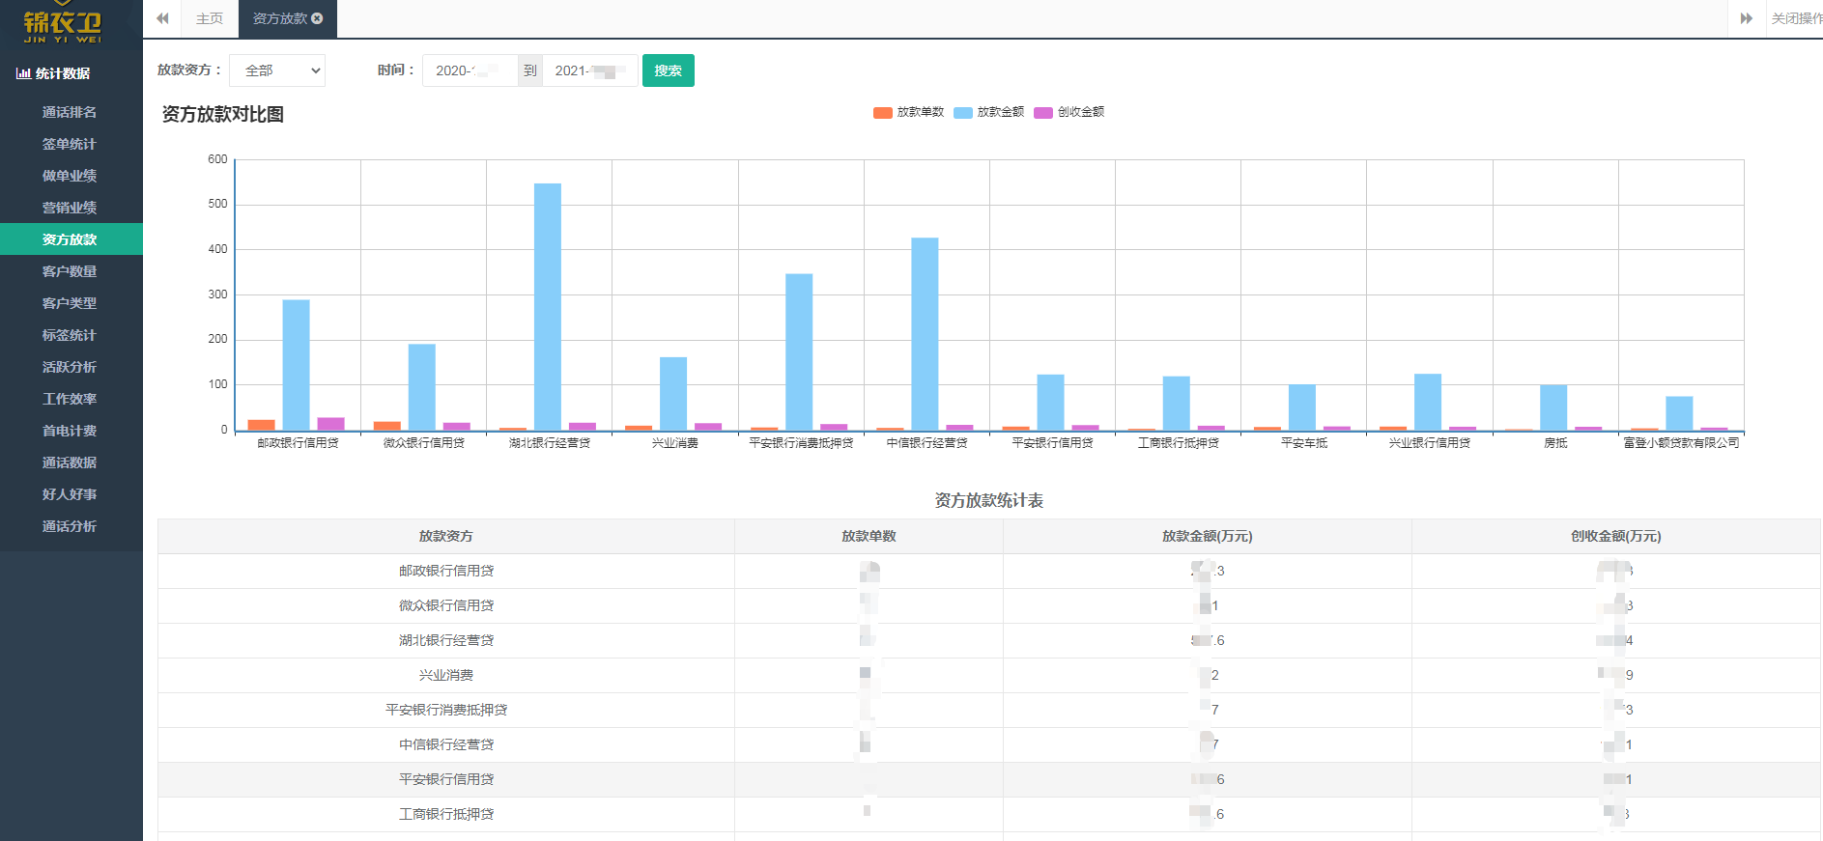The height and width of the screenshot is (841, 1823).
Task: Click the blue 中信银行经营贷 放款金额 bar
Action: 925,334
